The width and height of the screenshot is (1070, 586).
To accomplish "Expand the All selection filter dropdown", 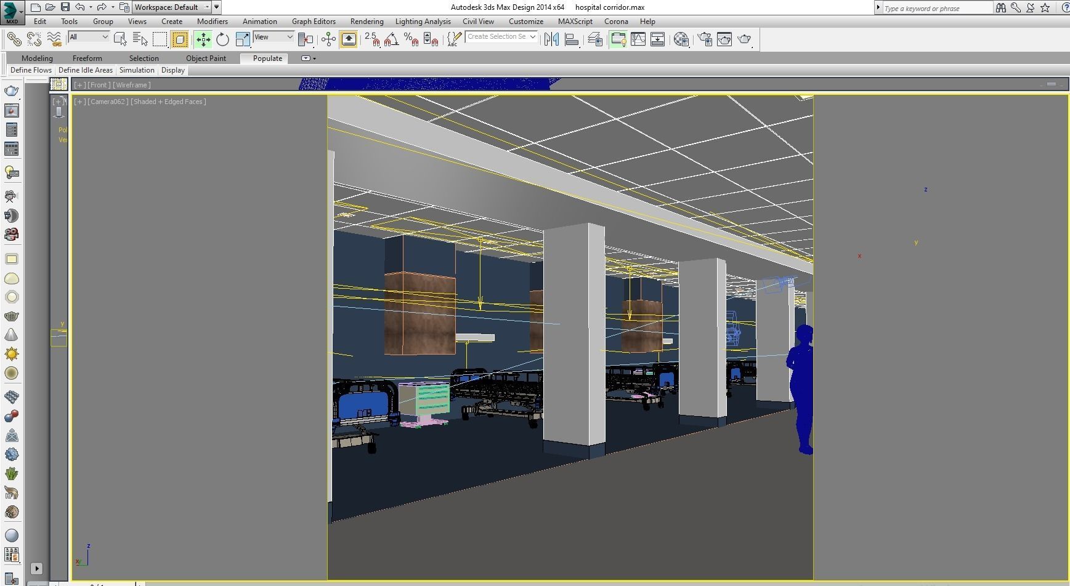I will click(x=89, y=37).
